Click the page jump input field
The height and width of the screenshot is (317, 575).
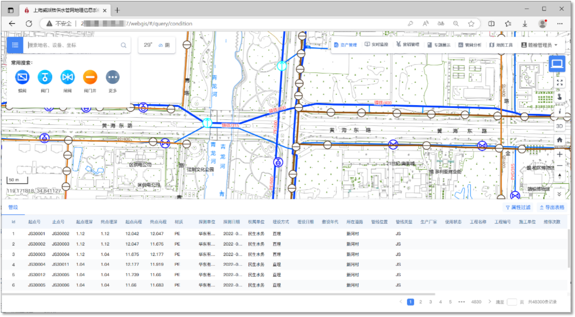click(512, 302)
